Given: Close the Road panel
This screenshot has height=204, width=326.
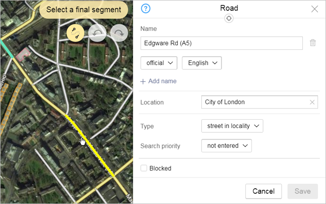Looking at the screenshot, I should (314, 9).
